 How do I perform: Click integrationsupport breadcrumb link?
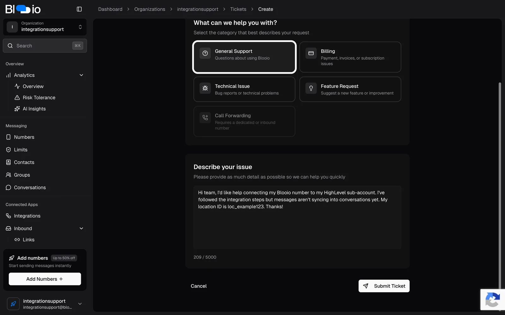[x=198, y=9]
